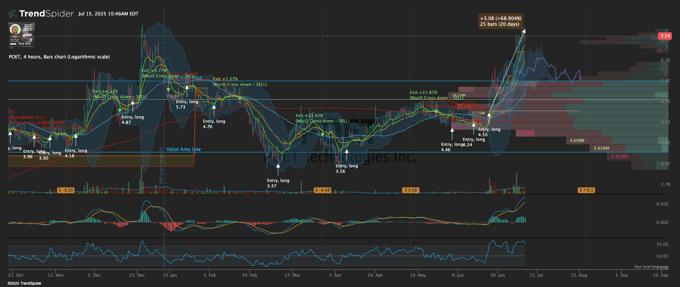Click the VWAP label
Image resolution: width=680 pixels, height=287 pixels.
(173, 97)
